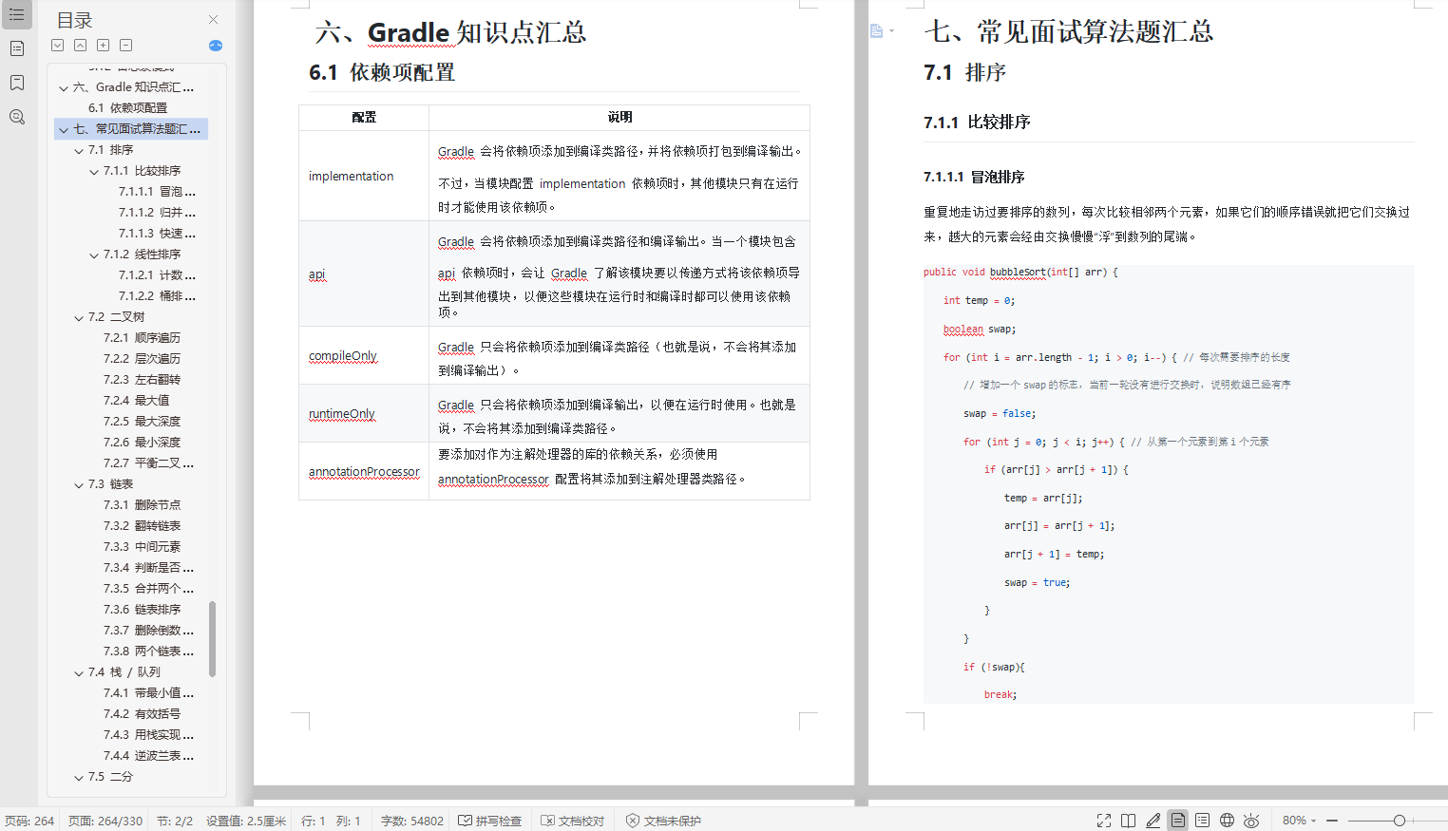This screenshot has height=831, width=1448.
Task: Navigate to 7.2.6 最小深度
Action: point(142,443)
